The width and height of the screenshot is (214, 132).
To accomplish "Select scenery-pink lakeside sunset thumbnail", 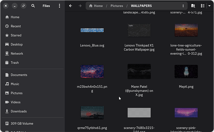I will pyautogui.click(x=186, y=113).
